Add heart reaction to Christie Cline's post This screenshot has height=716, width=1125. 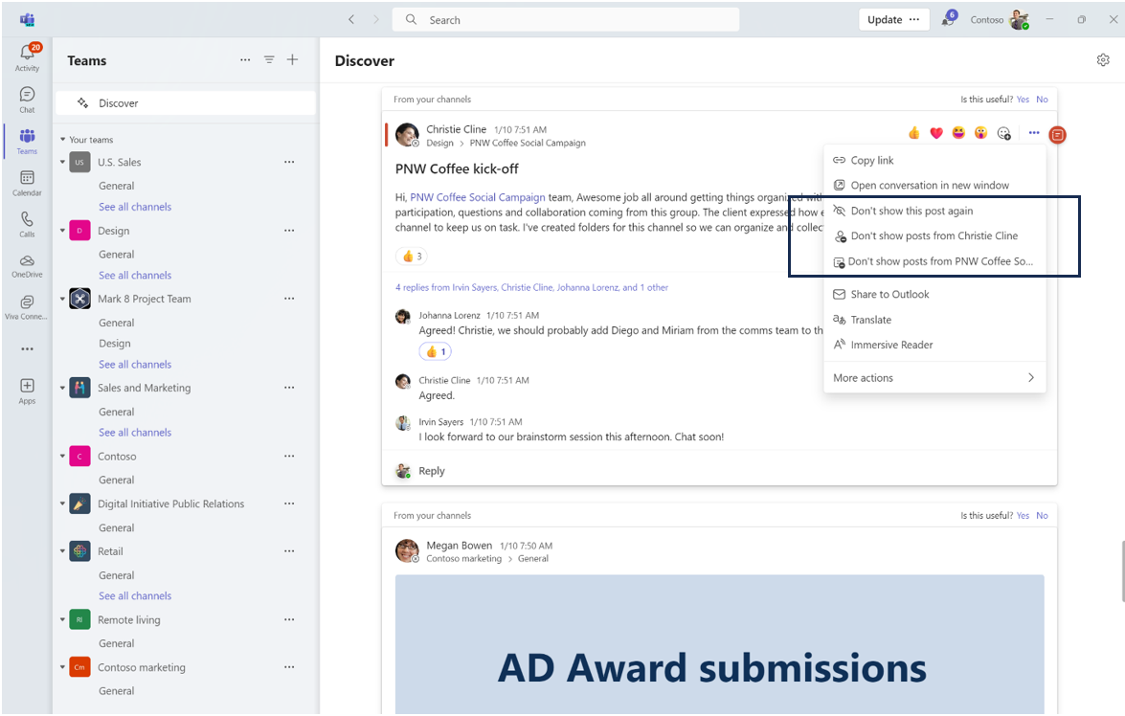(936, 133)
